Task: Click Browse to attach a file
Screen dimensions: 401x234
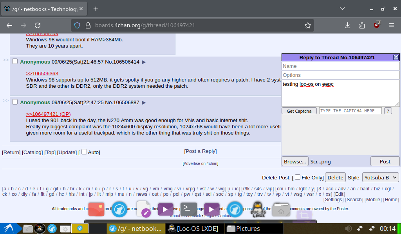Action: 295,161
